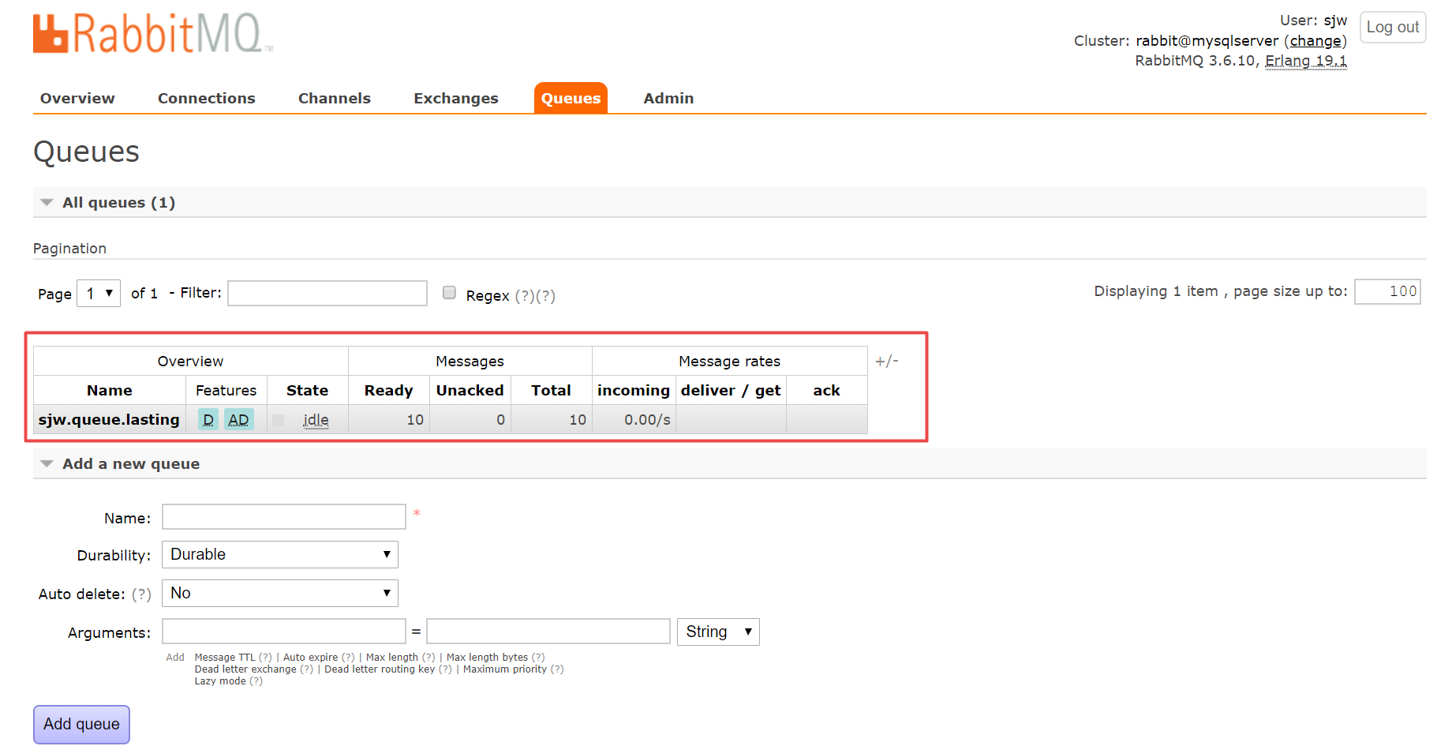
Task: Go to the Admin tab
Action: point(668,99)
